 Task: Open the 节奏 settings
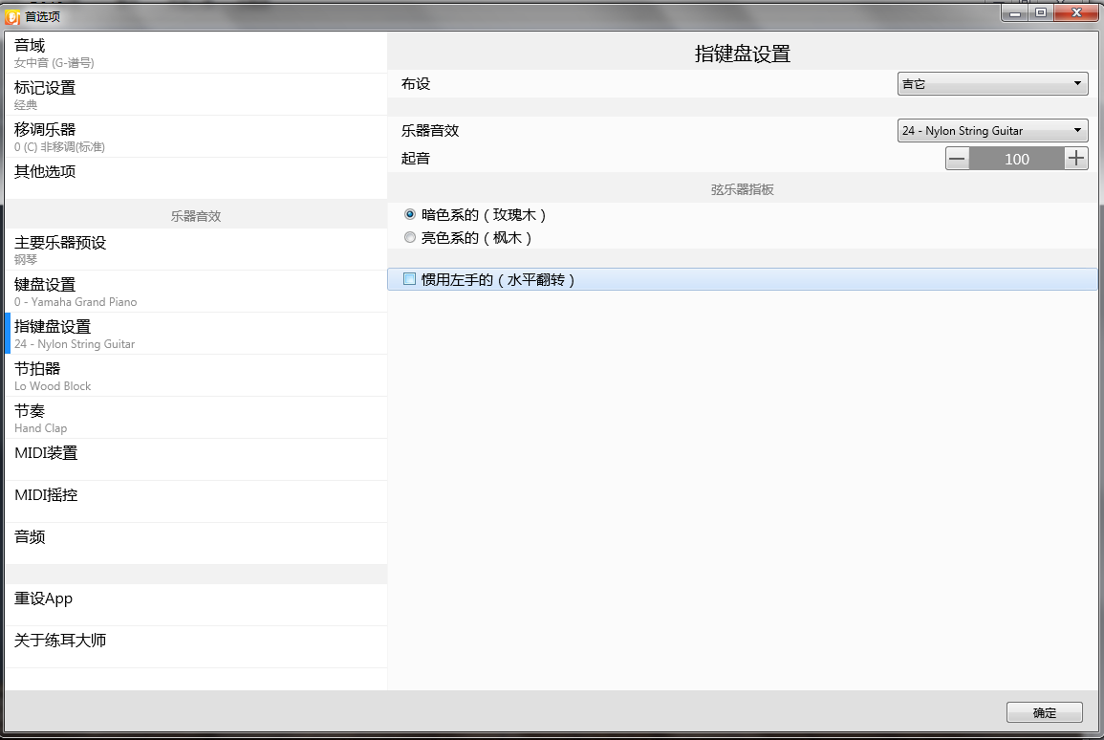point(196,418)
